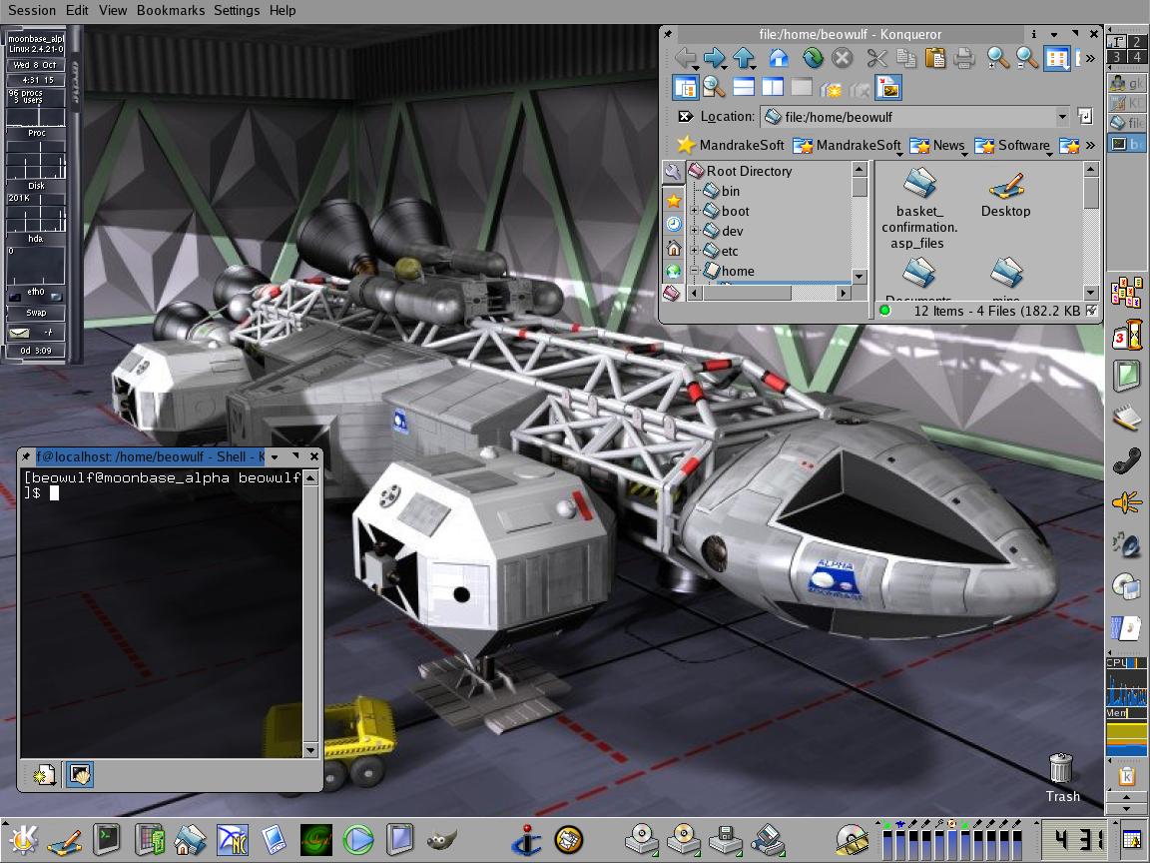Open the Session menu
The width and height of the screenshot is (1150, 863).
click(32, 10)
